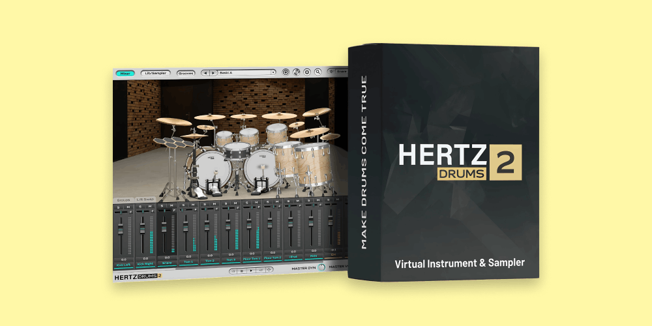Open the Grooves tab
The width and height of the screenshot is (652, 326).
click(x=186, y=73)
